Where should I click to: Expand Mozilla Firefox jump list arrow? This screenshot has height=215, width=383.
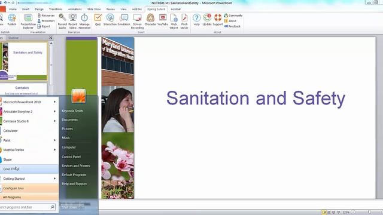(54, 150)
